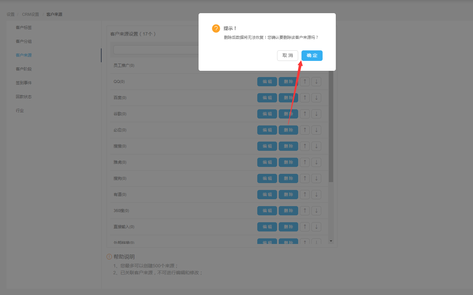Click up arrow icon for 必应 row

coord(305,130)
